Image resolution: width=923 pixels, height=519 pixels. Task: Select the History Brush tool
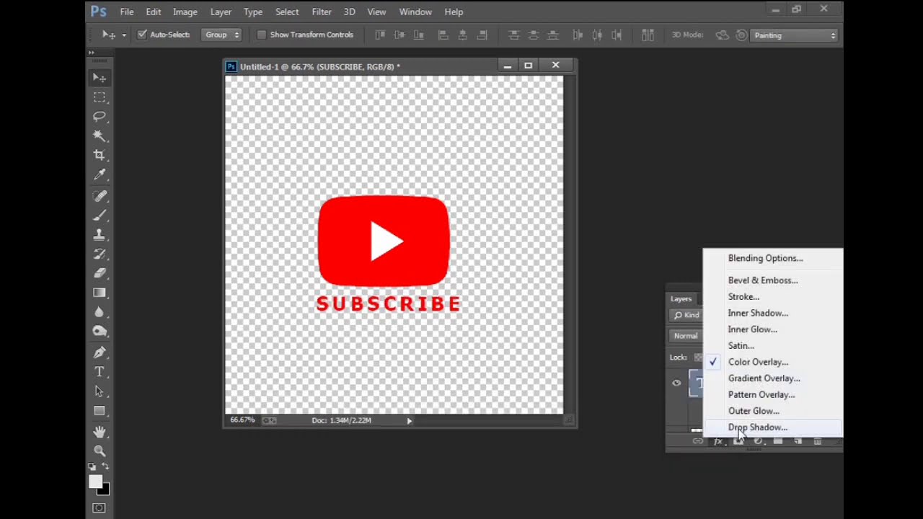[x=100, y=254]
